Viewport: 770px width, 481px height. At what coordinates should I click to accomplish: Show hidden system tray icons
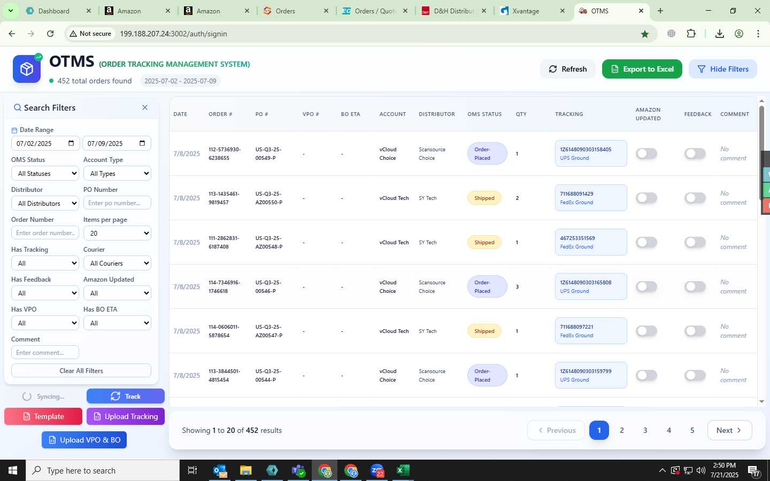(662, 471)
